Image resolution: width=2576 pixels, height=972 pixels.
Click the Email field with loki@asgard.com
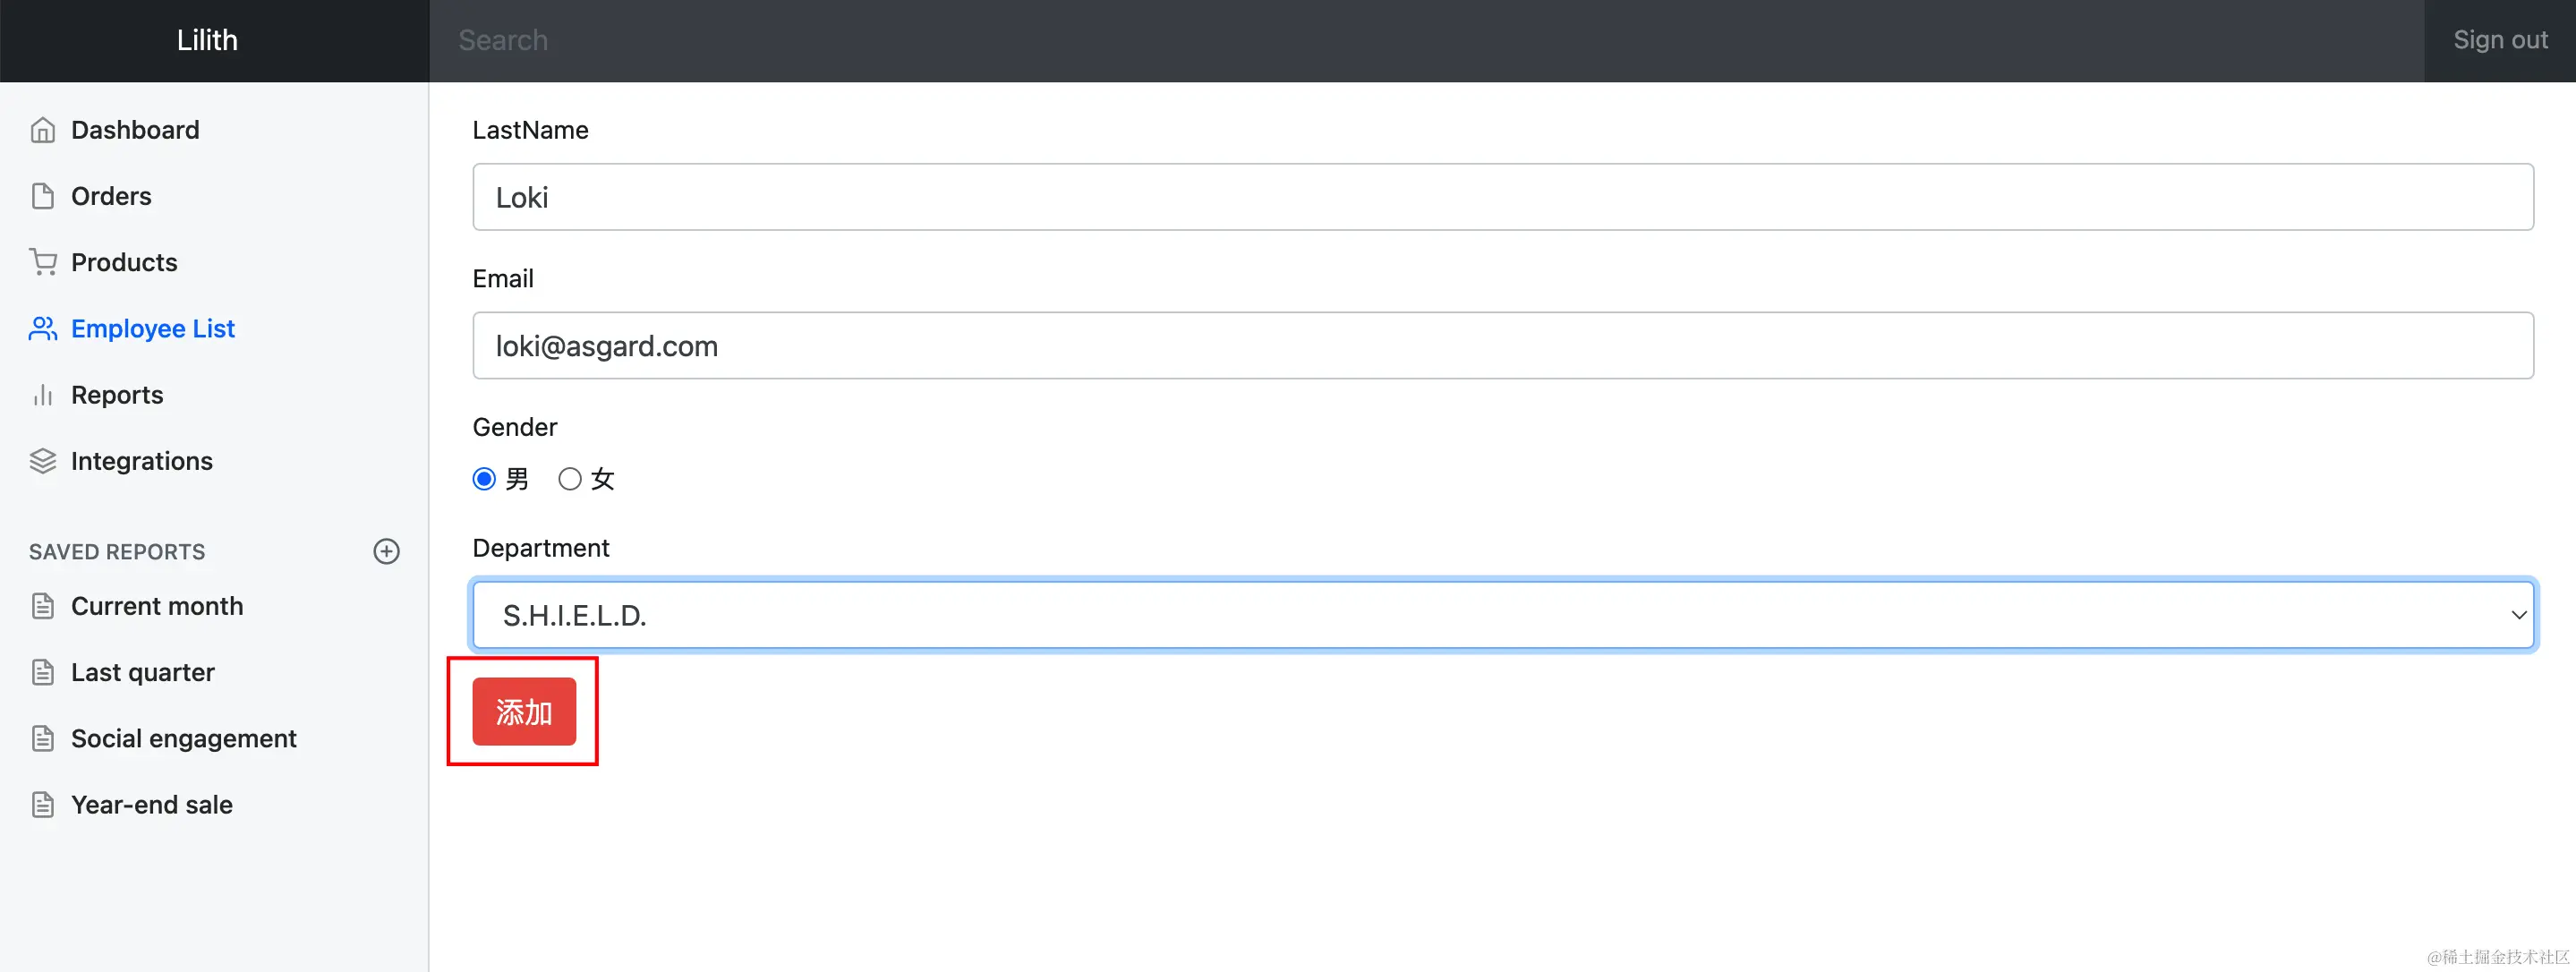click(x=1503, y=346)
